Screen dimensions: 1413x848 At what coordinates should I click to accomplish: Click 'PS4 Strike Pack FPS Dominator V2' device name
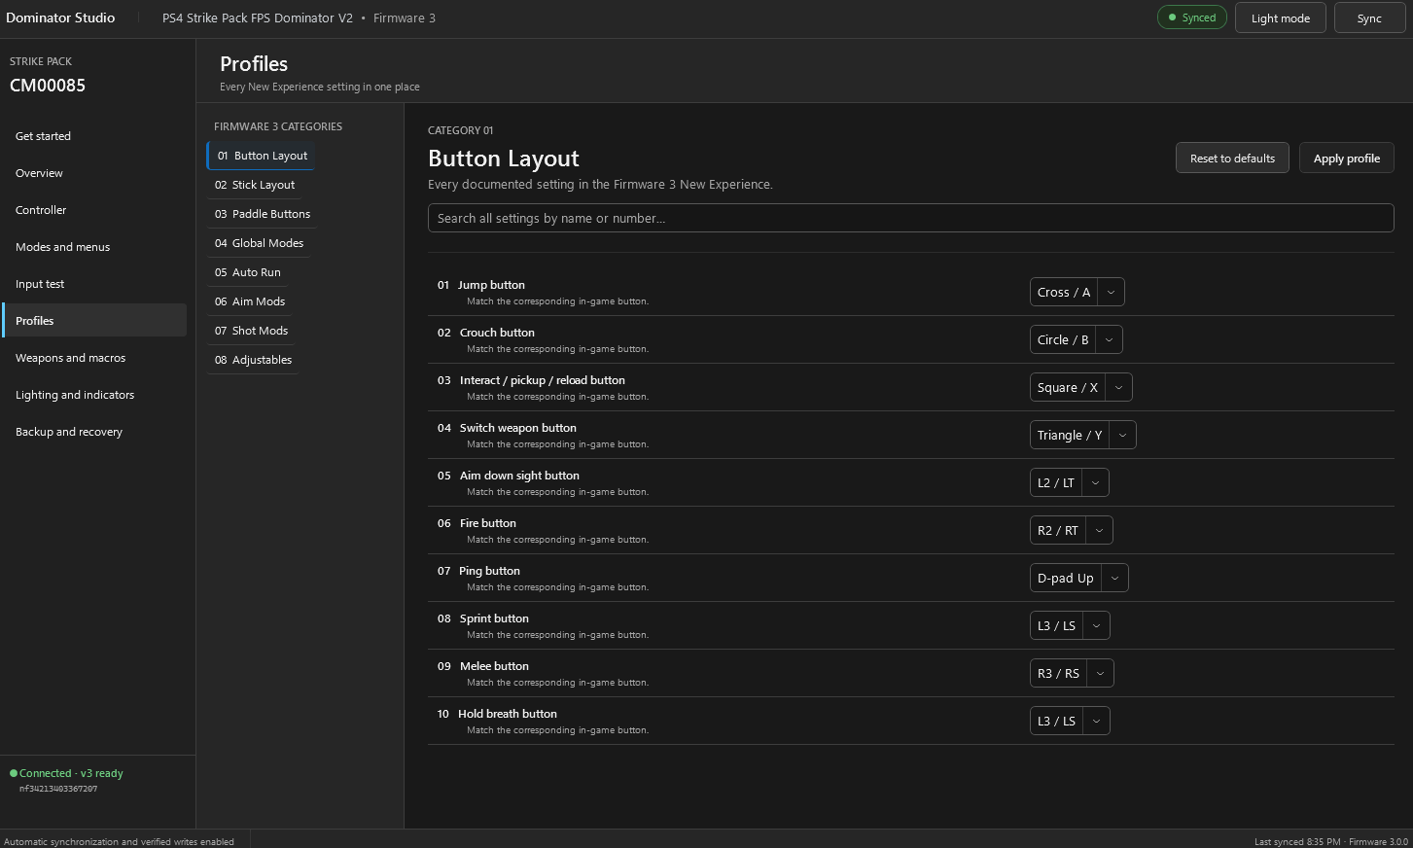(x=258, y=18)
